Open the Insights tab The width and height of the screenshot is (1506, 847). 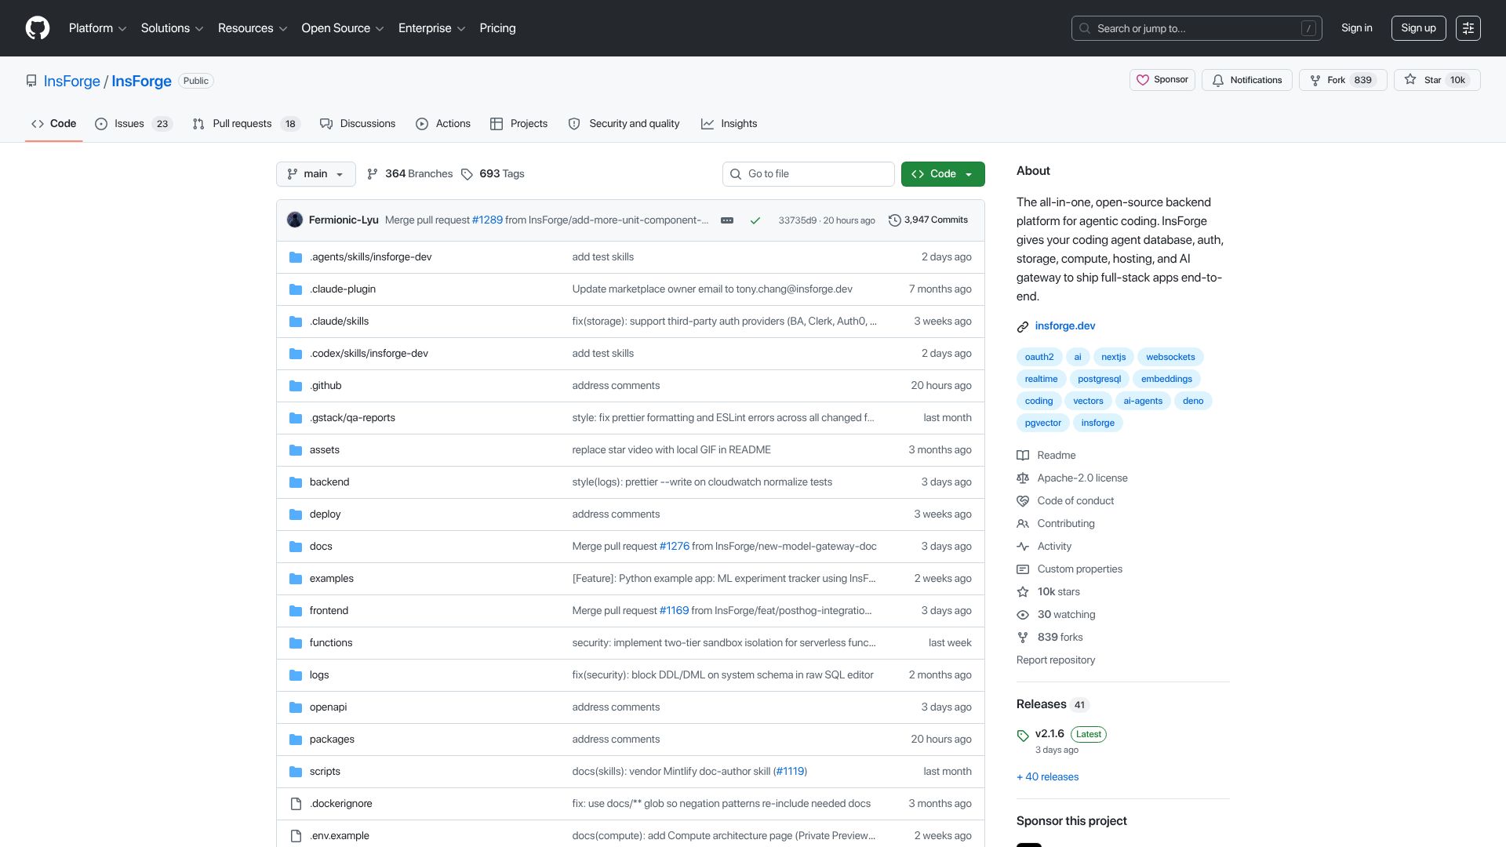point(729,124)
